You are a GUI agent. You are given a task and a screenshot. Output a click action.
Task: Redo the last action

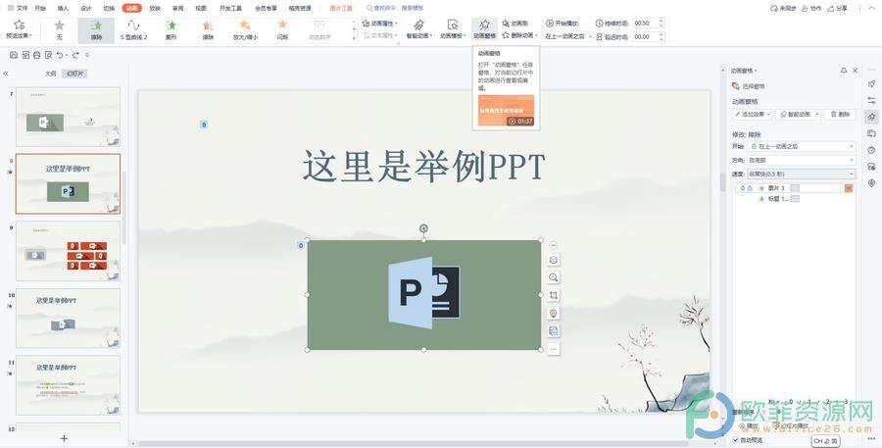tap(75, 55)
